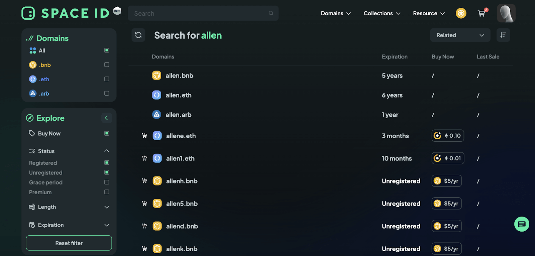Click the Search input field
This screenshot has width=535, height=256.
coord(203,13)
